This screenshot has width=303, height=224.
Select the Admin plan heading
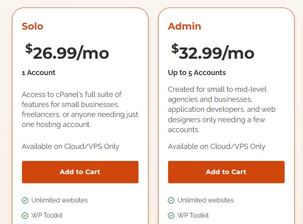tap(184, 26)
